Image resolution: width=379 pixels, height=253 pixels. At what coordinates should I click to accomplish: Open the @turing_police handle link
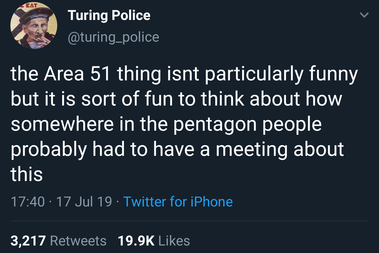tap(113, 37)
